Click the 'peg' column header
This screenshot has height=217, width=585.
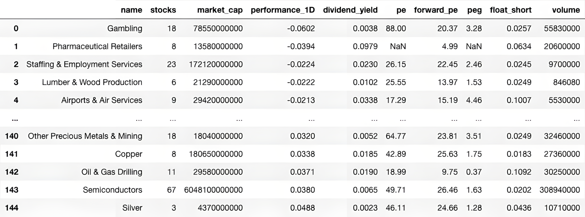tap(475, 10)
